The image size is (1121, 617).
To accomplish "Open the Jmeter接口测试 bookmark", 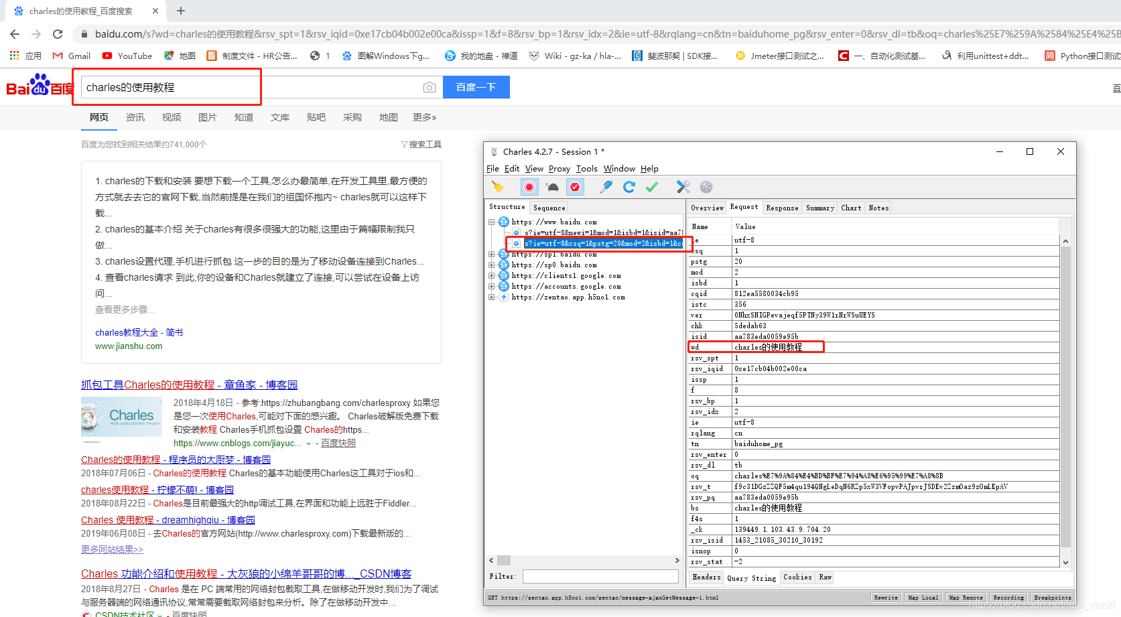I will coord(779,56).
